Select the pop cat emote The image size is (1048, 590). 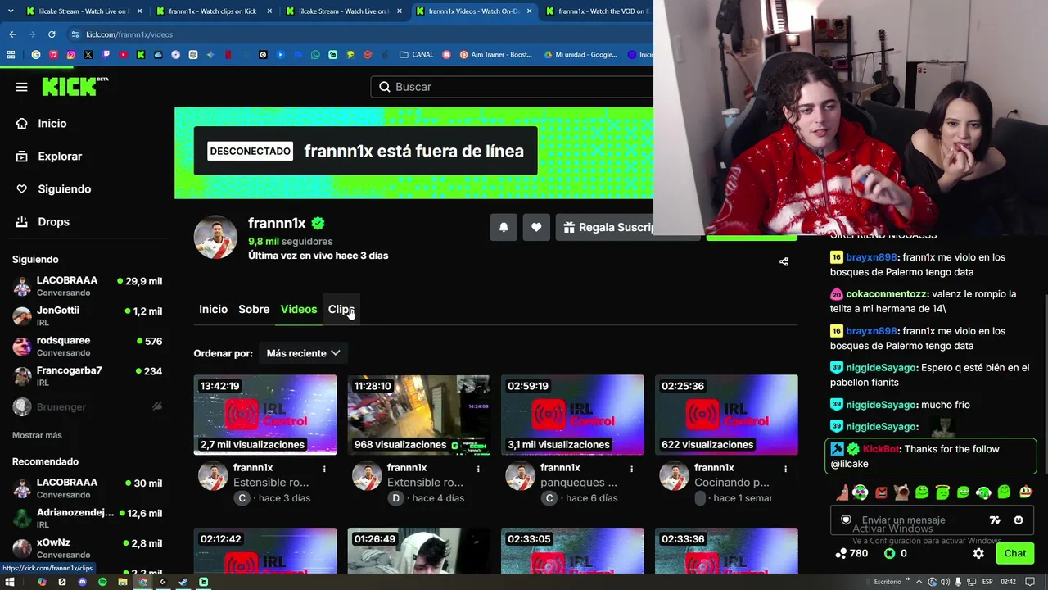click(x=901, y=492)
